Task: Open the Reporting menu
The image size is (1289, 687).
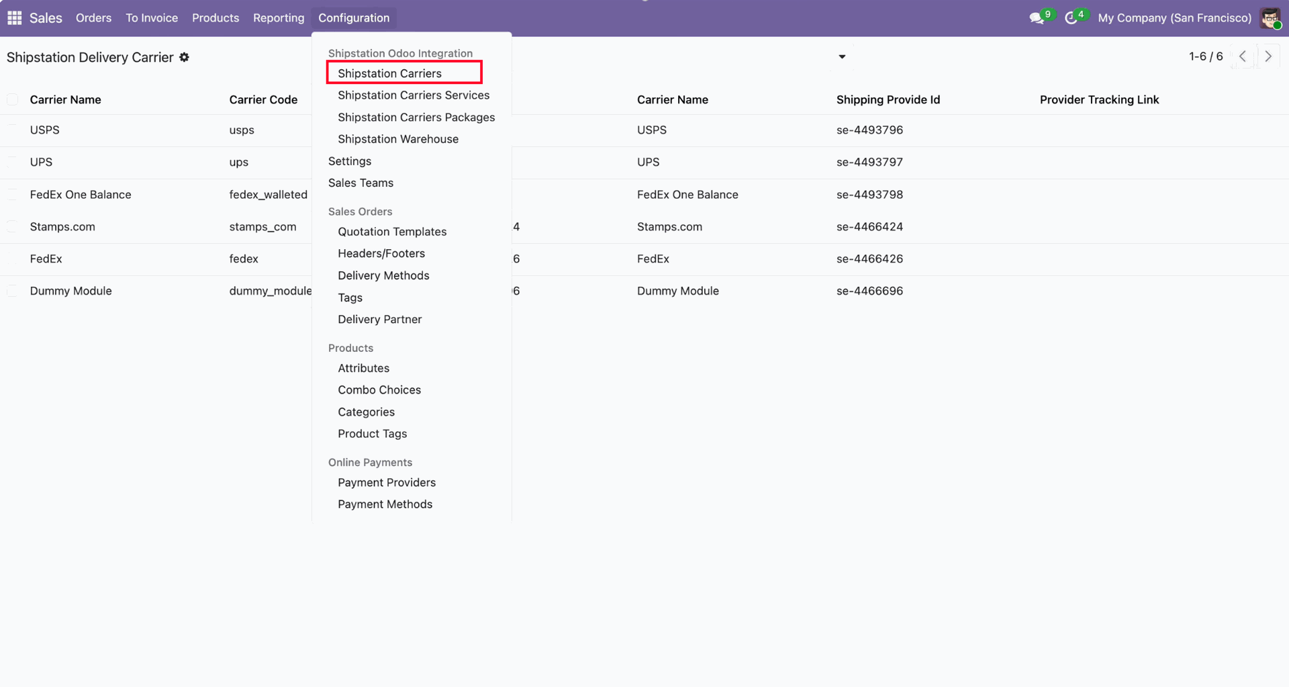Action: [279, 18]
